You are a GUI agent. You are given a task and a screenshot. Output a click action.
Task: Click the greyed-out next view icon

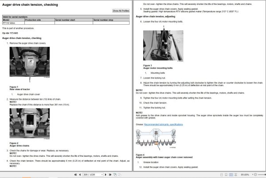click(120, 174)
